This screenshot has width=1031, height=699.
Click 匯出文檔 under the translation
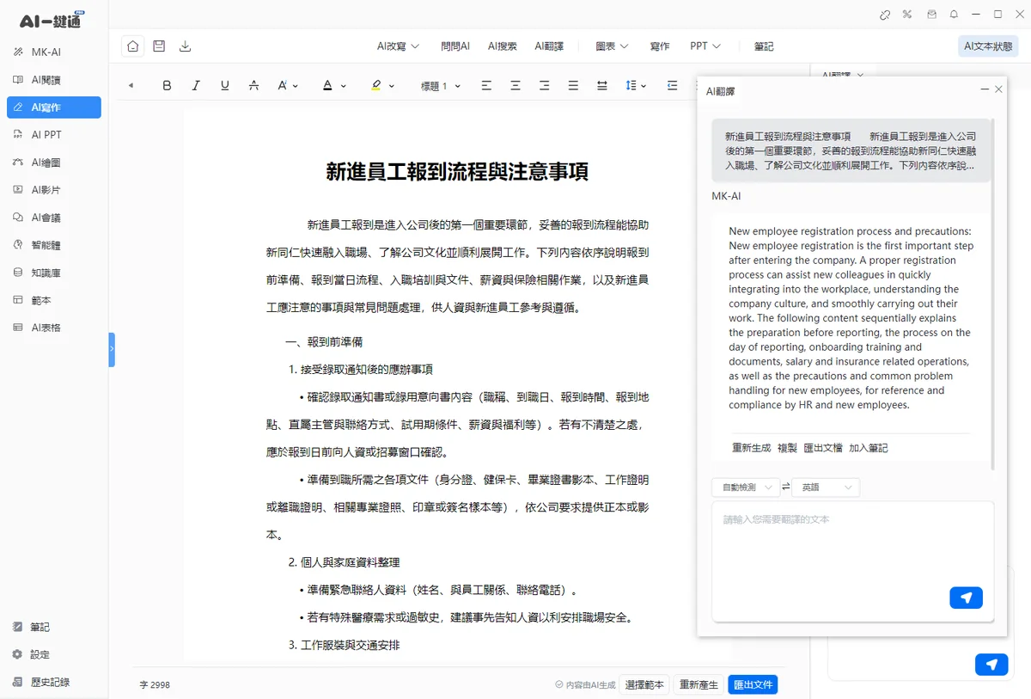(x=823, y=448)
